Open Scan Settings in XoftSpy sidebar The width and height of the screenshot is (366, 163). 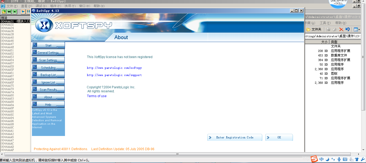(48, 60)
